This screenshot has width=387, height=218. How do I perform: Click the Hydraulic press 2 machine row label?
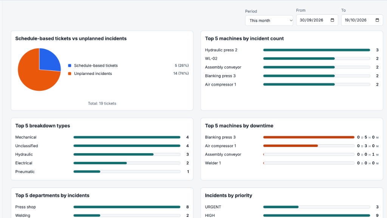pyautogui.click(x=221, y=50)
